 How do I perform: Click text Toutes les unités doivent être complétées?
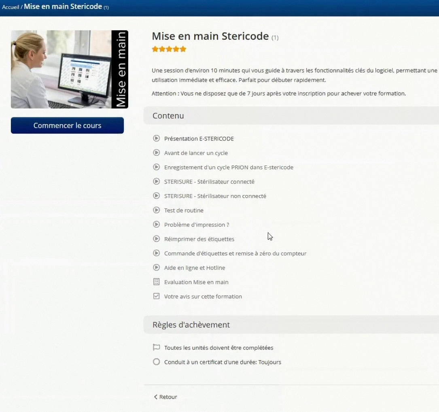(218, 348)
